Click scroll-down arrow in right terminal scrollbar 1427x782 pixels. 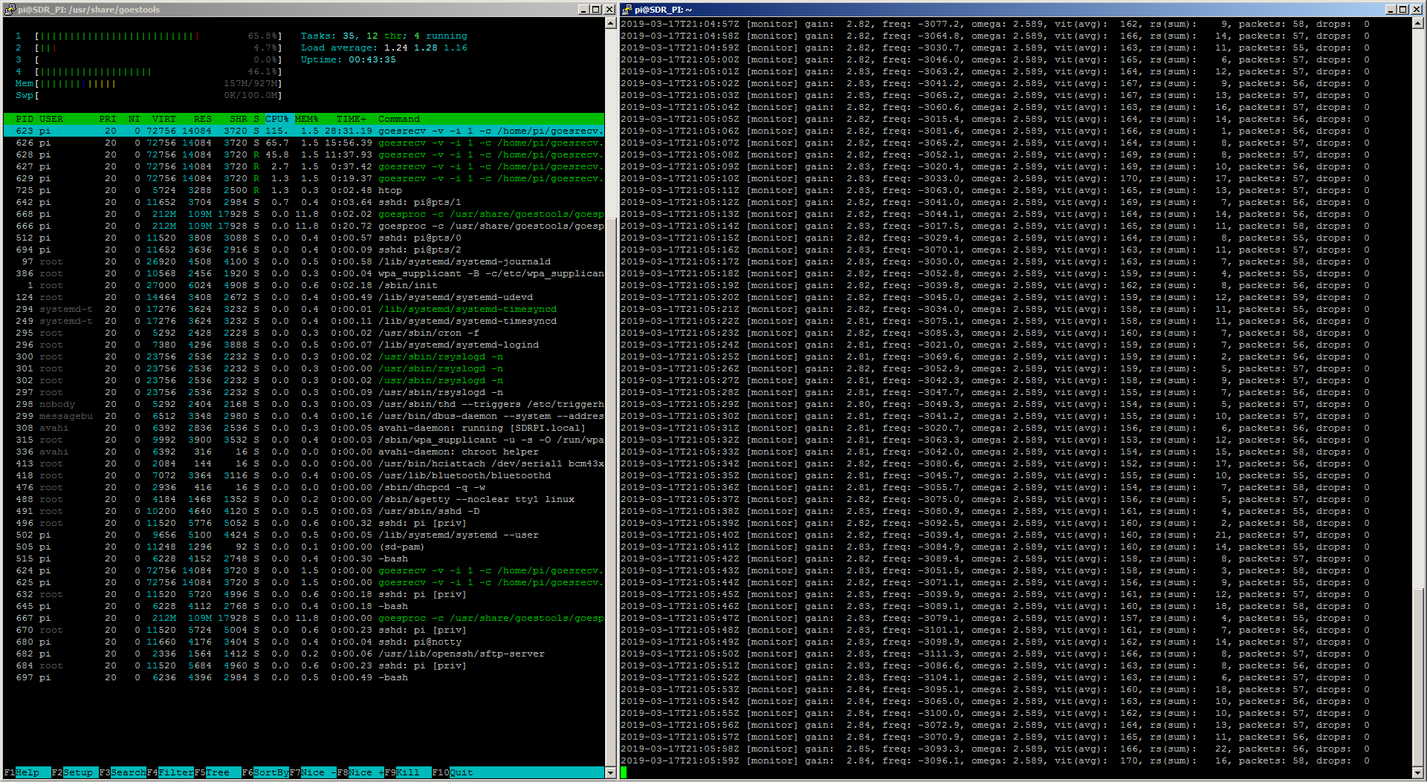1418,772
